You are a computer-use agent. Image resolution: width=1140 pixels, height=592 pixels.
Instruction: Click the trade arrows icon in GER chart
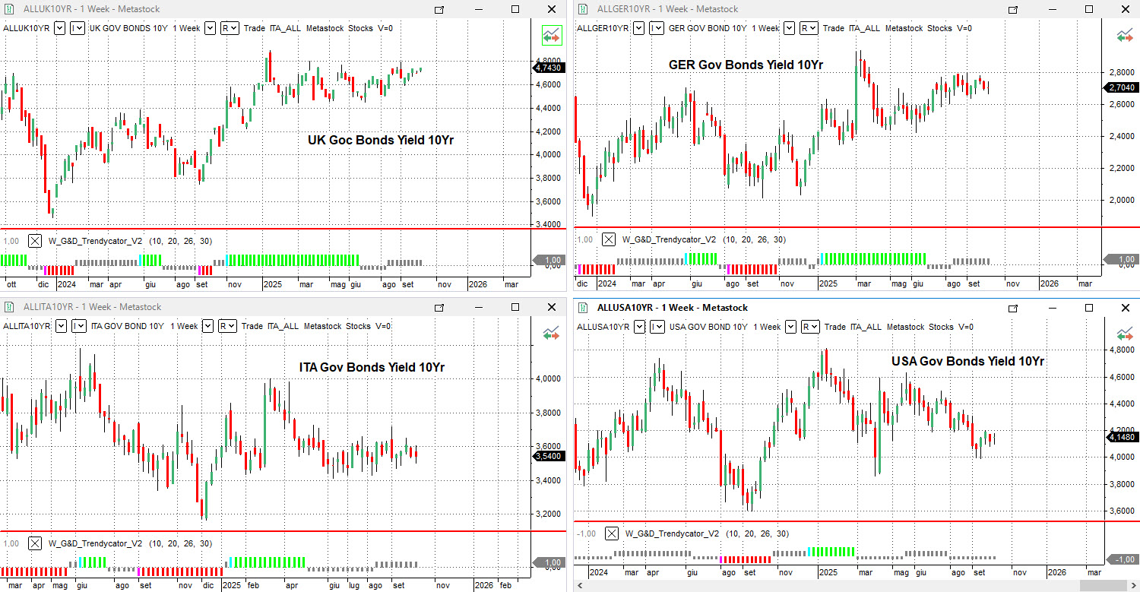pyautogui.click(x=1124, y=36)
